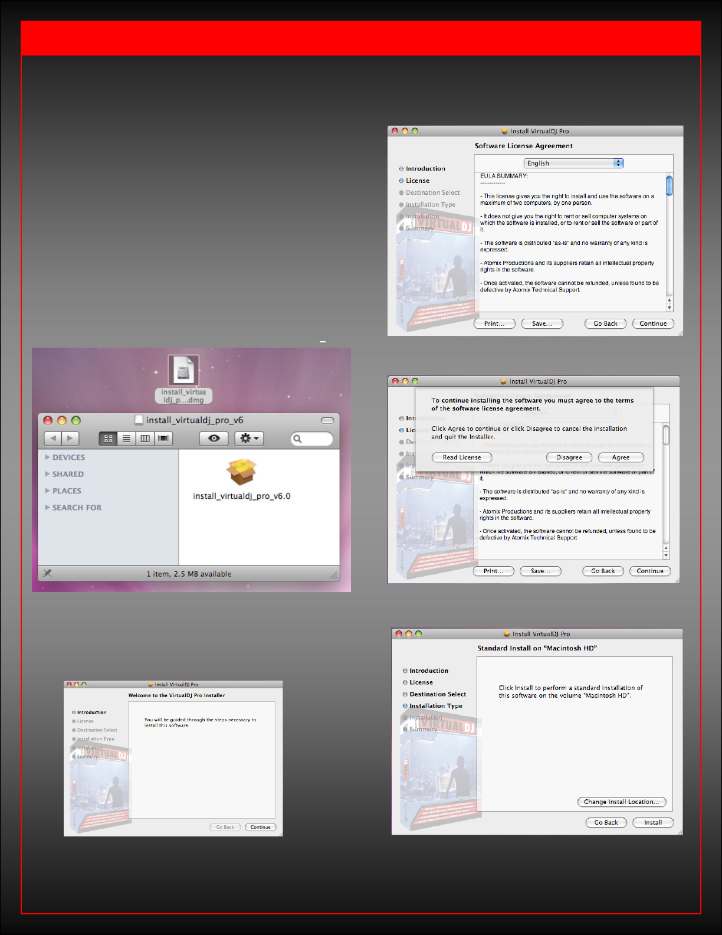722x935 pixels.
Task: Click Continue behind the agreement sheet
Action: (x=650, y=571)
